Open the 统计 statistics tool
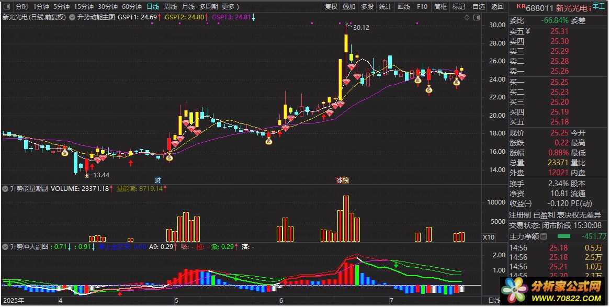Image resolution: width=610 pixels, height=307 pixels. tap(386, 7)
